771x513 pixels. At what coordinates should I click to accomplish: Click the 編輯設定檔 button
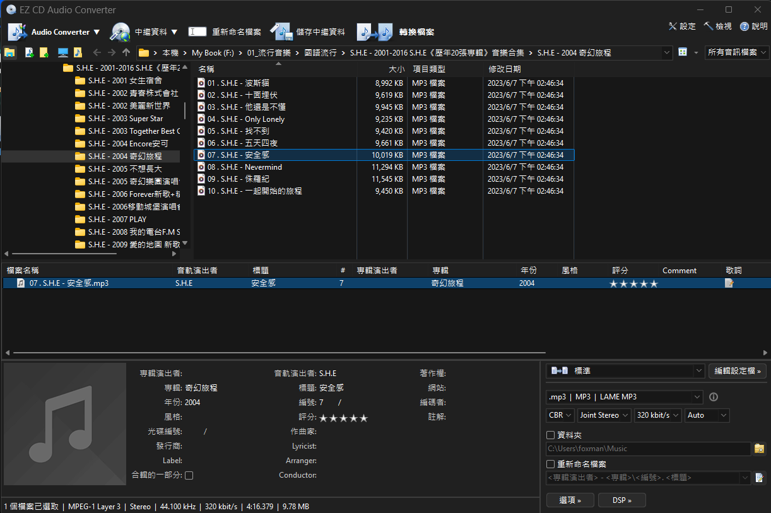[x=737, y=371]
